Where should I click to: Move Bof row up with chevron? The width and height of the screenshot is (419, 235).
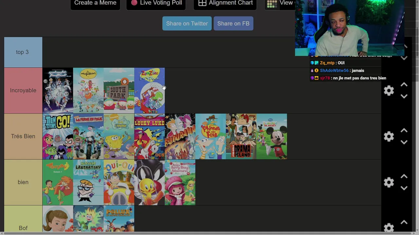pos(404,223)
